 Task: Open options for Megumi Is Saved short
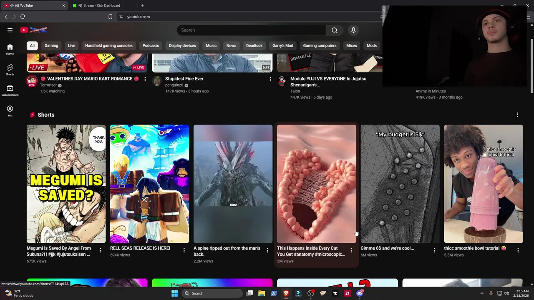(x=101, y=250)
